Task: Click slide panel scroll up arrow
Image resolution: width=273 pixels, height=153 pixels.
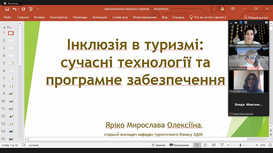Action: pos(20,23)
